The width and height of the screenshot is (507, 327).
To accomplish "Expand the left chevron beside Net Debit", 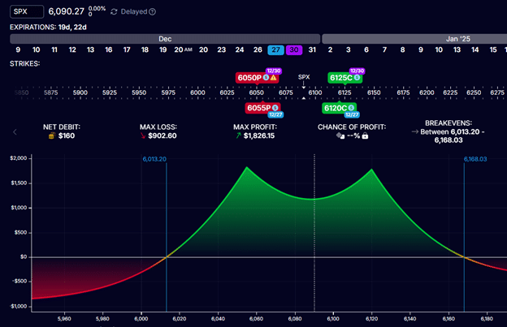I will 15,131.
